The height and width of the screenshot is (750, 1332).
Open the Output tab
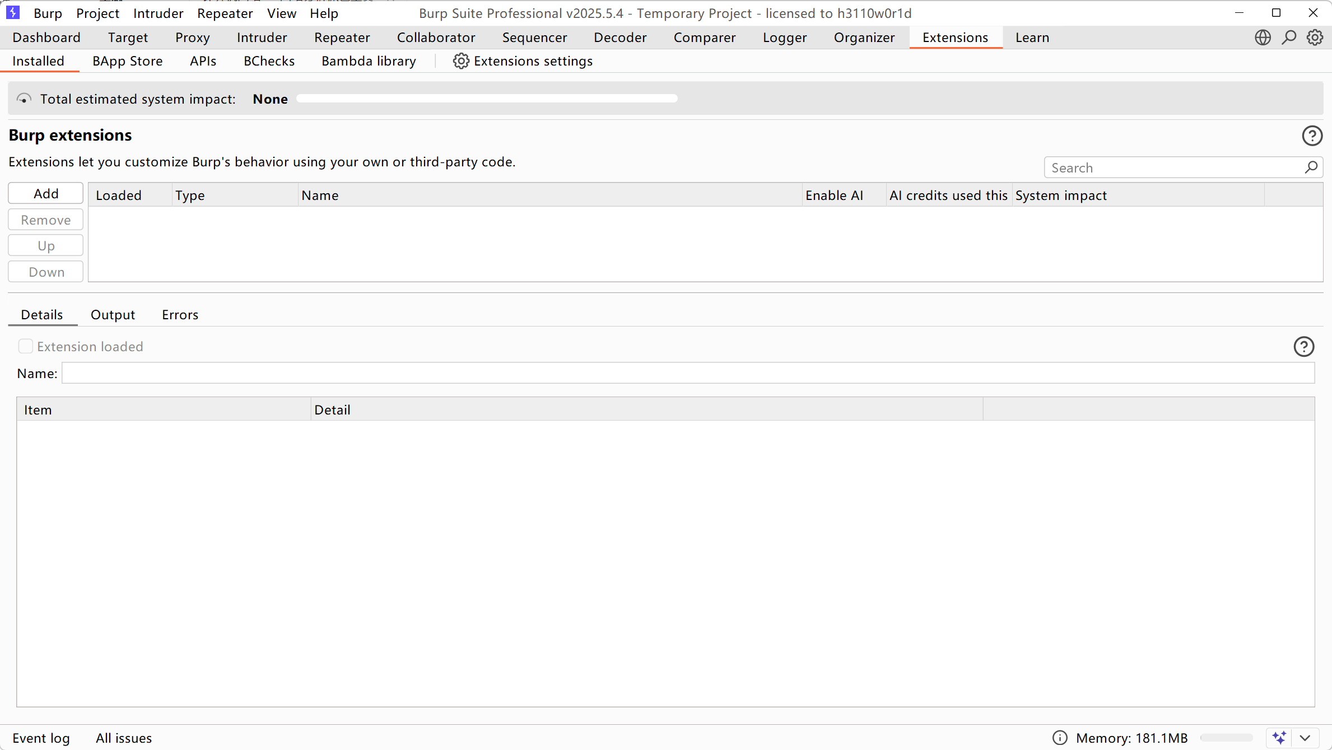pos(113,315)
